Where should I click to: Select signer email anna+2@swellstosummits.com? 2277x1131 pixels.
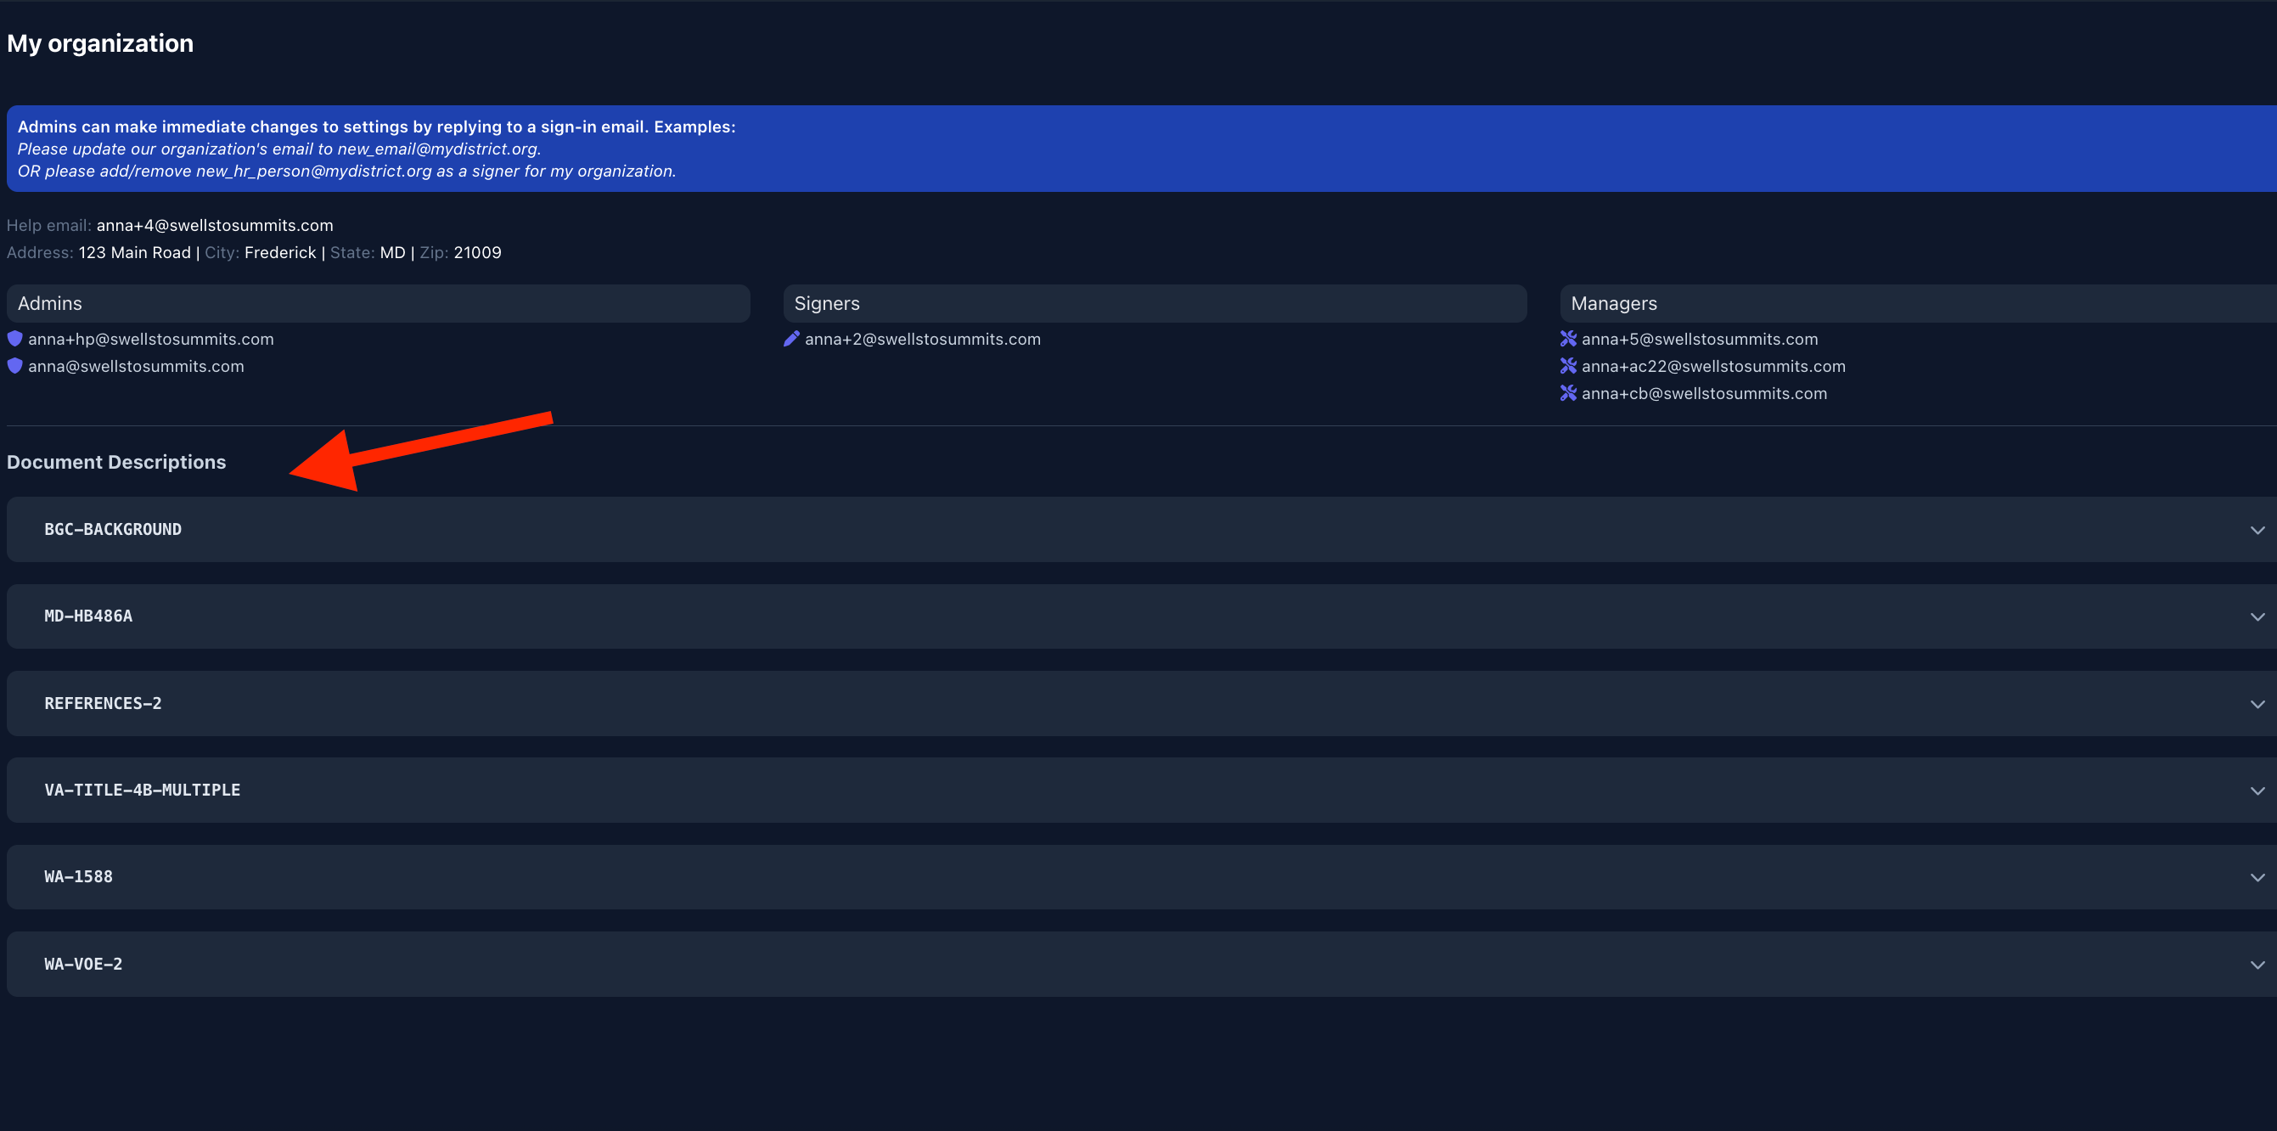[923, 339]
